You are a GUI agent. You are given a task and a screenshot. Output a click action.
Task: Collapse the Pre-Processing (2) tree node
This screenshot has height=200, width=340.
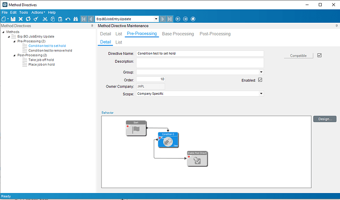click(x=14, y=41)
